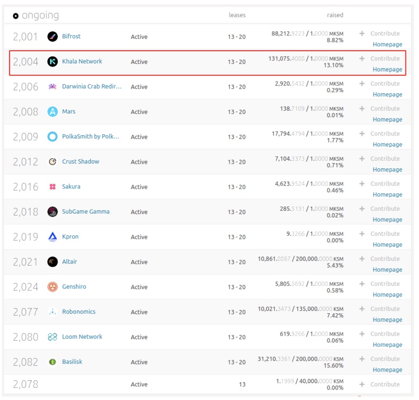419x400 pixels.
Task: Click the Robonomics logo icon
Action: tap(52, 312)
